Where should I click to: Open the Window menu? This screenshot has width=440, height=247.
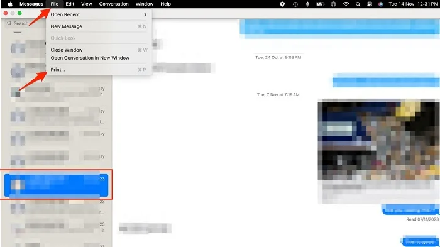pyautogui.click(x=145, y=4)
